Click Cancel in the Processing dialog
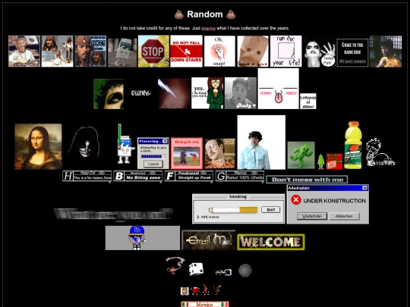Image resolution: width=410 pixels, height=307 pixels. (153, 164)
